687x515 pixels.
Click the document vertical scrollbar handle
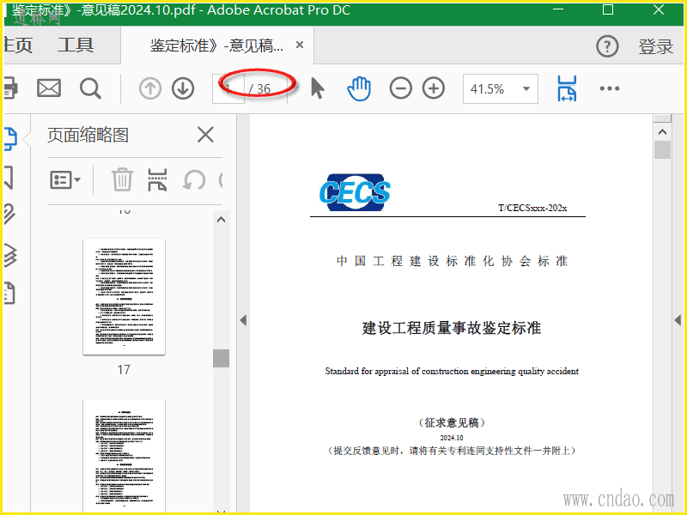(662, 149)
